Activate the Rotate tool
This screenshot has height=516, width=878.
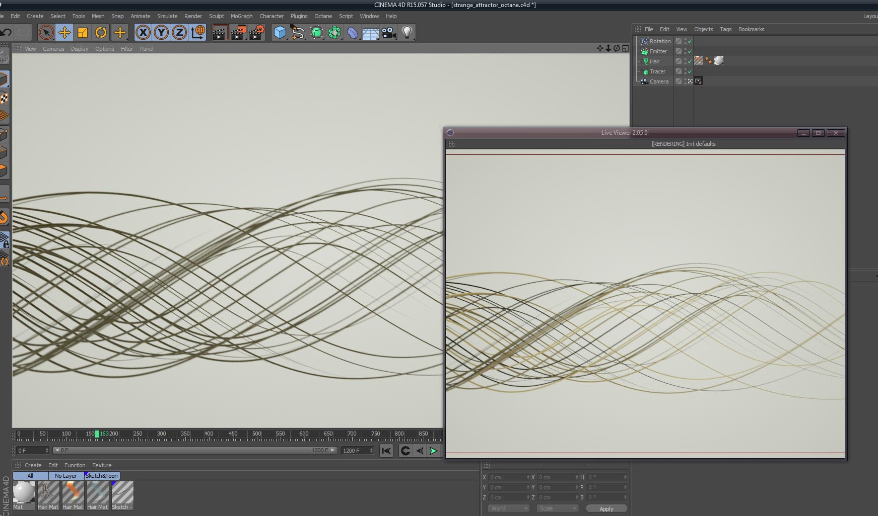pyautogui.click(x=101, y=33)
